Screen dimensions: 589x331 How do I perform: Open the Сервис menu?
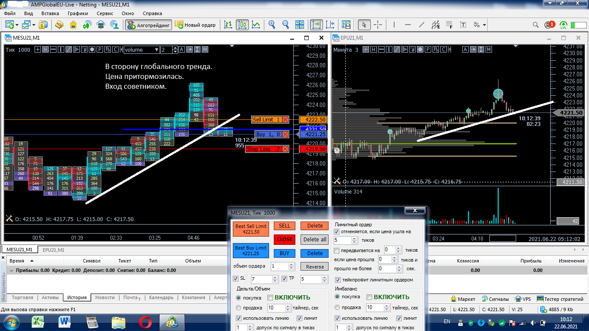pos(105,13)
